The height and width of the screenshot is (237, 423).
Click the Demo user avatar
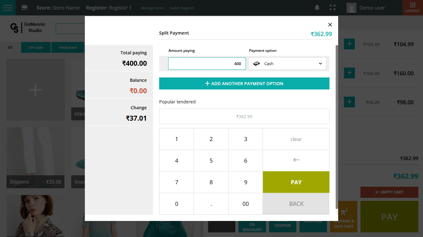[x=351, y=8]
